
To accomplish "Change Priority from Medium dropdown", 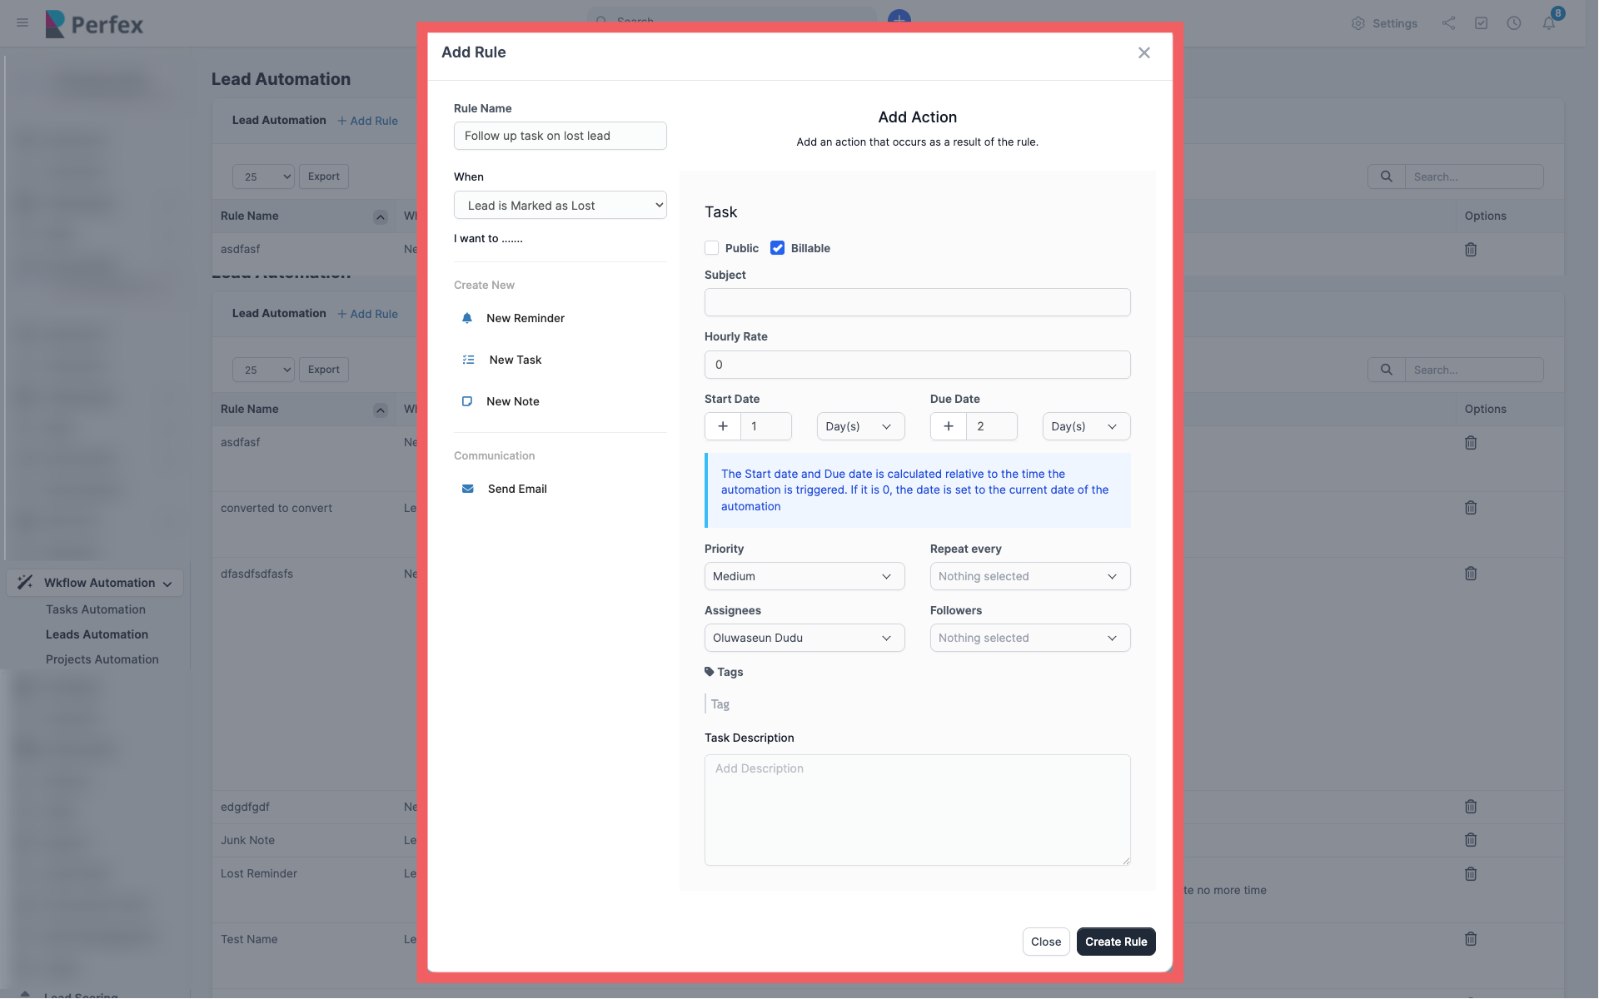I will (x=803, y=576).
